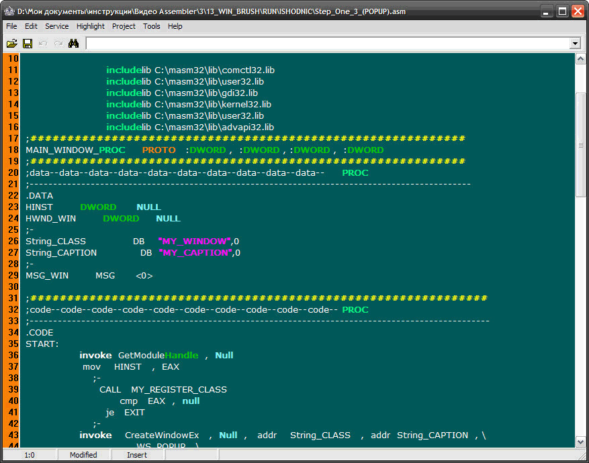The image size is (589, 463).
Task: Open the Edit menu
Action: [31, 26]
